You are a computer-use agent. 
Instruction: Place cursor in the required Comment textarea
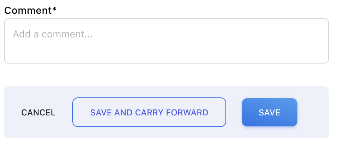(x=166, y=41)
